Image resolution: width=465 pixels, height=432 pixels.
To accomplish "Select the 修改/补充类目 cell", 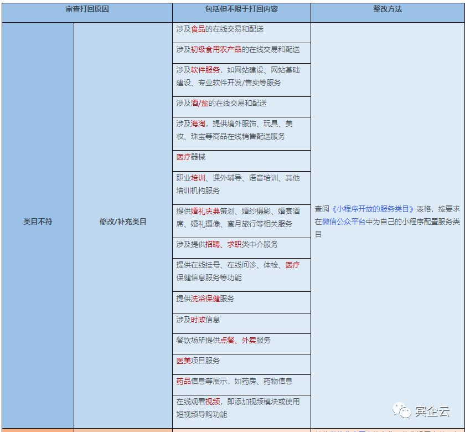I will coord(123,225).
